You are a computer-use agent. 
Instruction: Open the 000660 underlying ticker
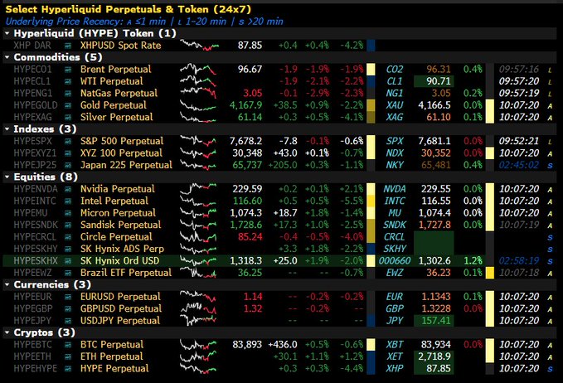point(394,260)
